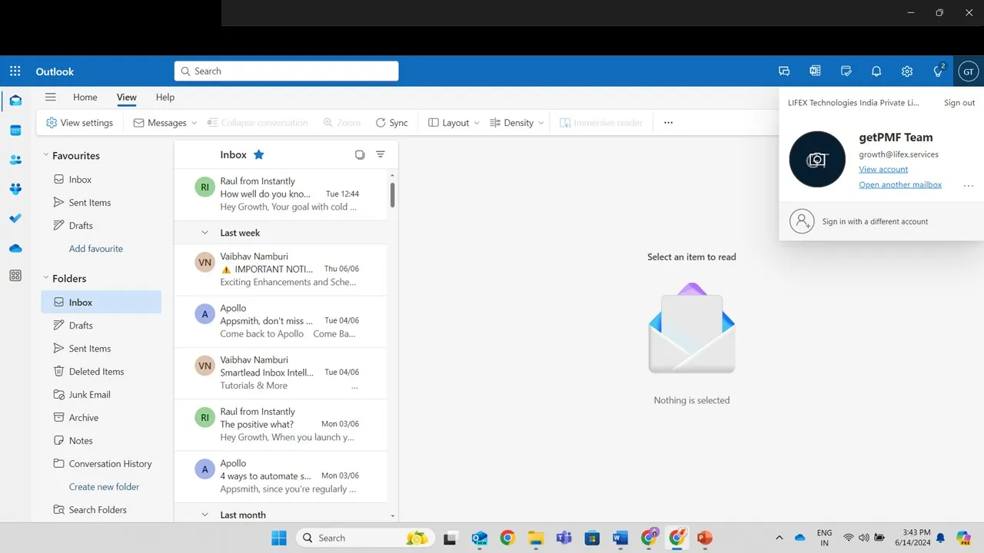Open Vaibhav Namburi 'IMPORTANT NOTI...' email
Viewport: 984px width, 553px height.
coord(281,270)
